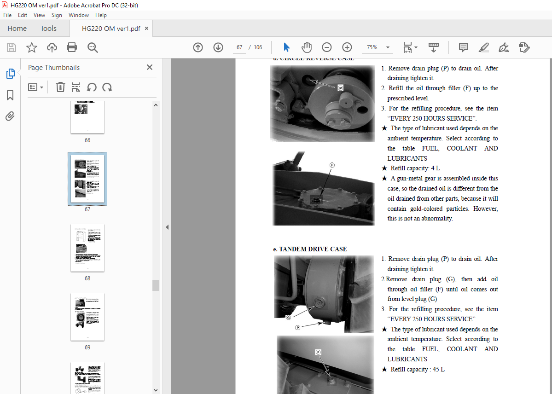This screenshot has width=552, height=394.
Task: Open the File menu
Action: (7, 15)
